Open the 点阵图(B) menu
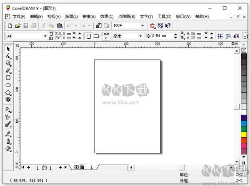 tap(127, 17)
